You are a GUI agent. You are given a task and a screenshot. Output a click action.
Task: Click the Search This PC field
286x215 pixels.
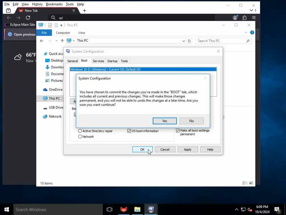tap(223, 41)
